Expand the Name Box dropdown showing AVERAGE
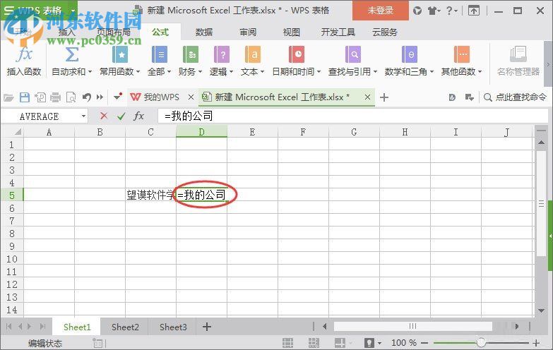Image resolution: width=553 pixels, height=350 pixels. coord(83,116)
